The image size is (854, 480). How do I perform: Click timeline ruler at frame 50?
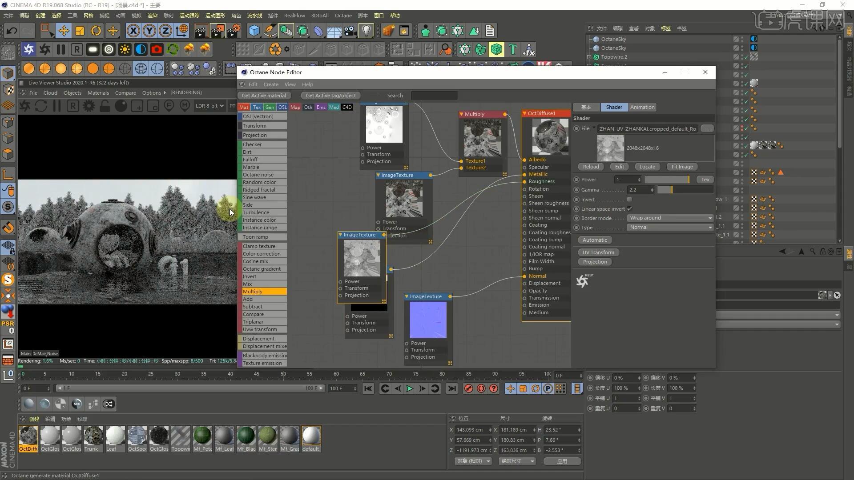pyautogui.click(x=283, y=374)
